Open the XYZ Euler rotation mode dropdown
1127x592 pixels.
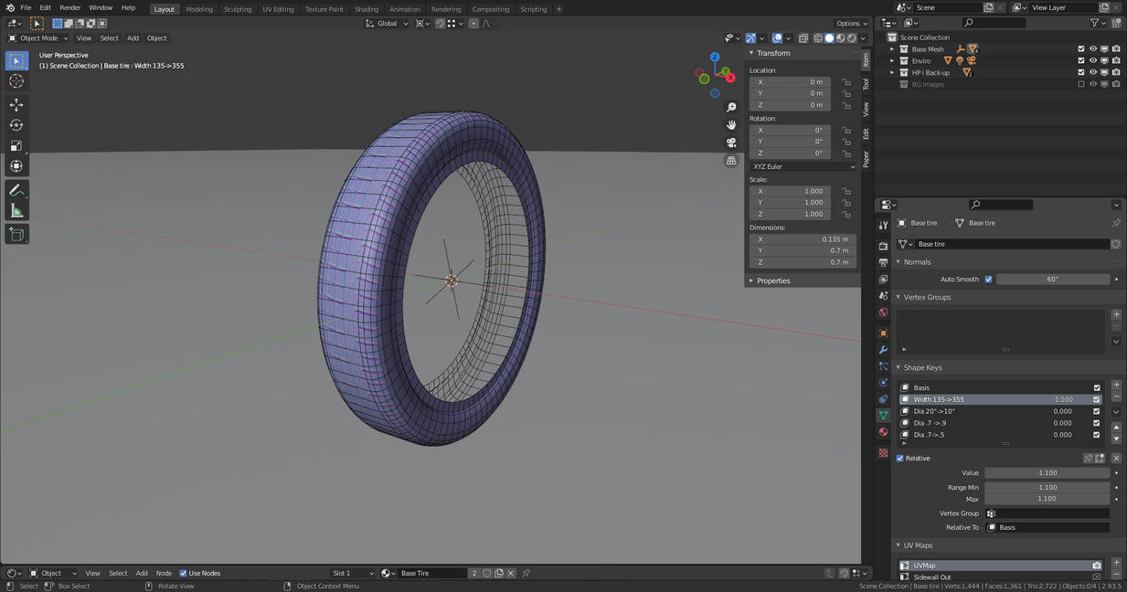(803, 166)
